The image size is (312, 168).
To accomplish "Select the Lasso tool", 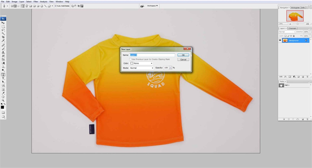I will (x=3, y=30).
